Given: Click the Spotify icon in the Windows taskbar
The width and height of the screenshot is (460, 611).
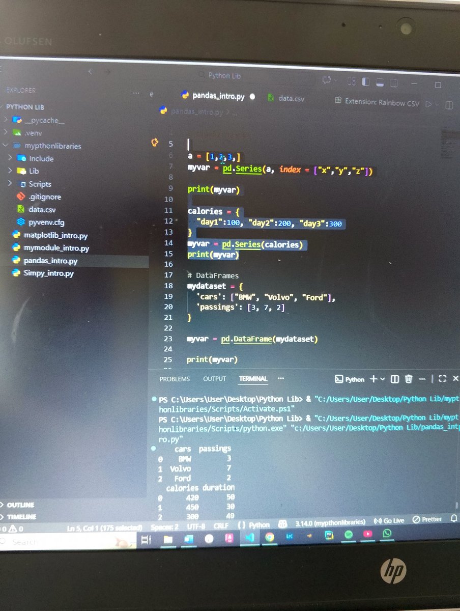Looking at the screenshot, I should [348, 535].
